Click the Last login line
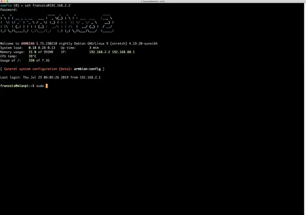306x215 pixels. [50, 78]
